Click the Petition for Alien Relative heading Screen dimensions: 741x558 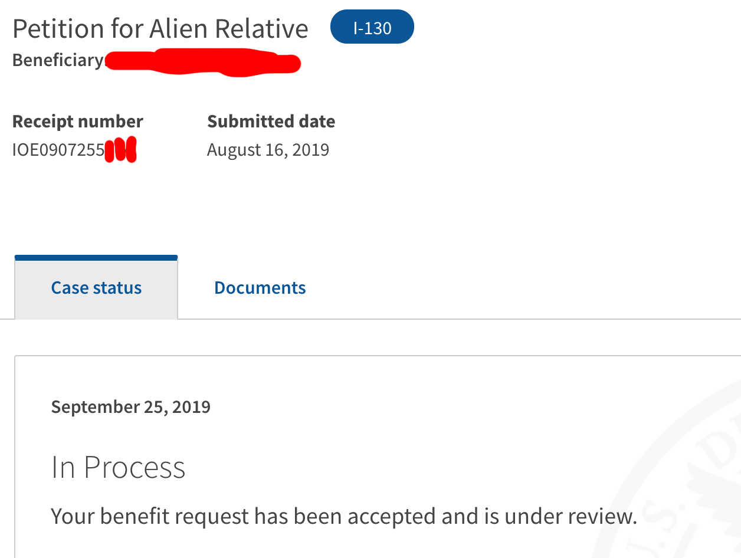point(160,28)
